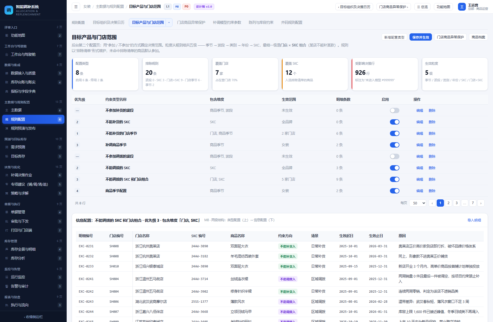Click the 不能补货入 tag on EXC-0231

(288, 246)
